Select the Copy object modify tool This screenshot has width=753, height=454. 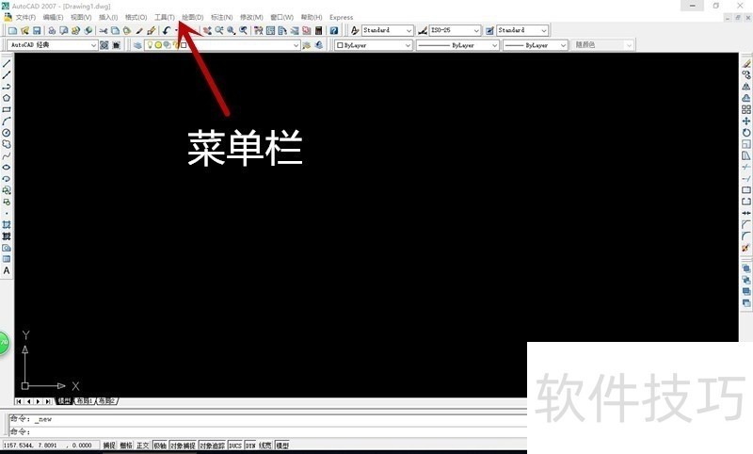[745, 75]
